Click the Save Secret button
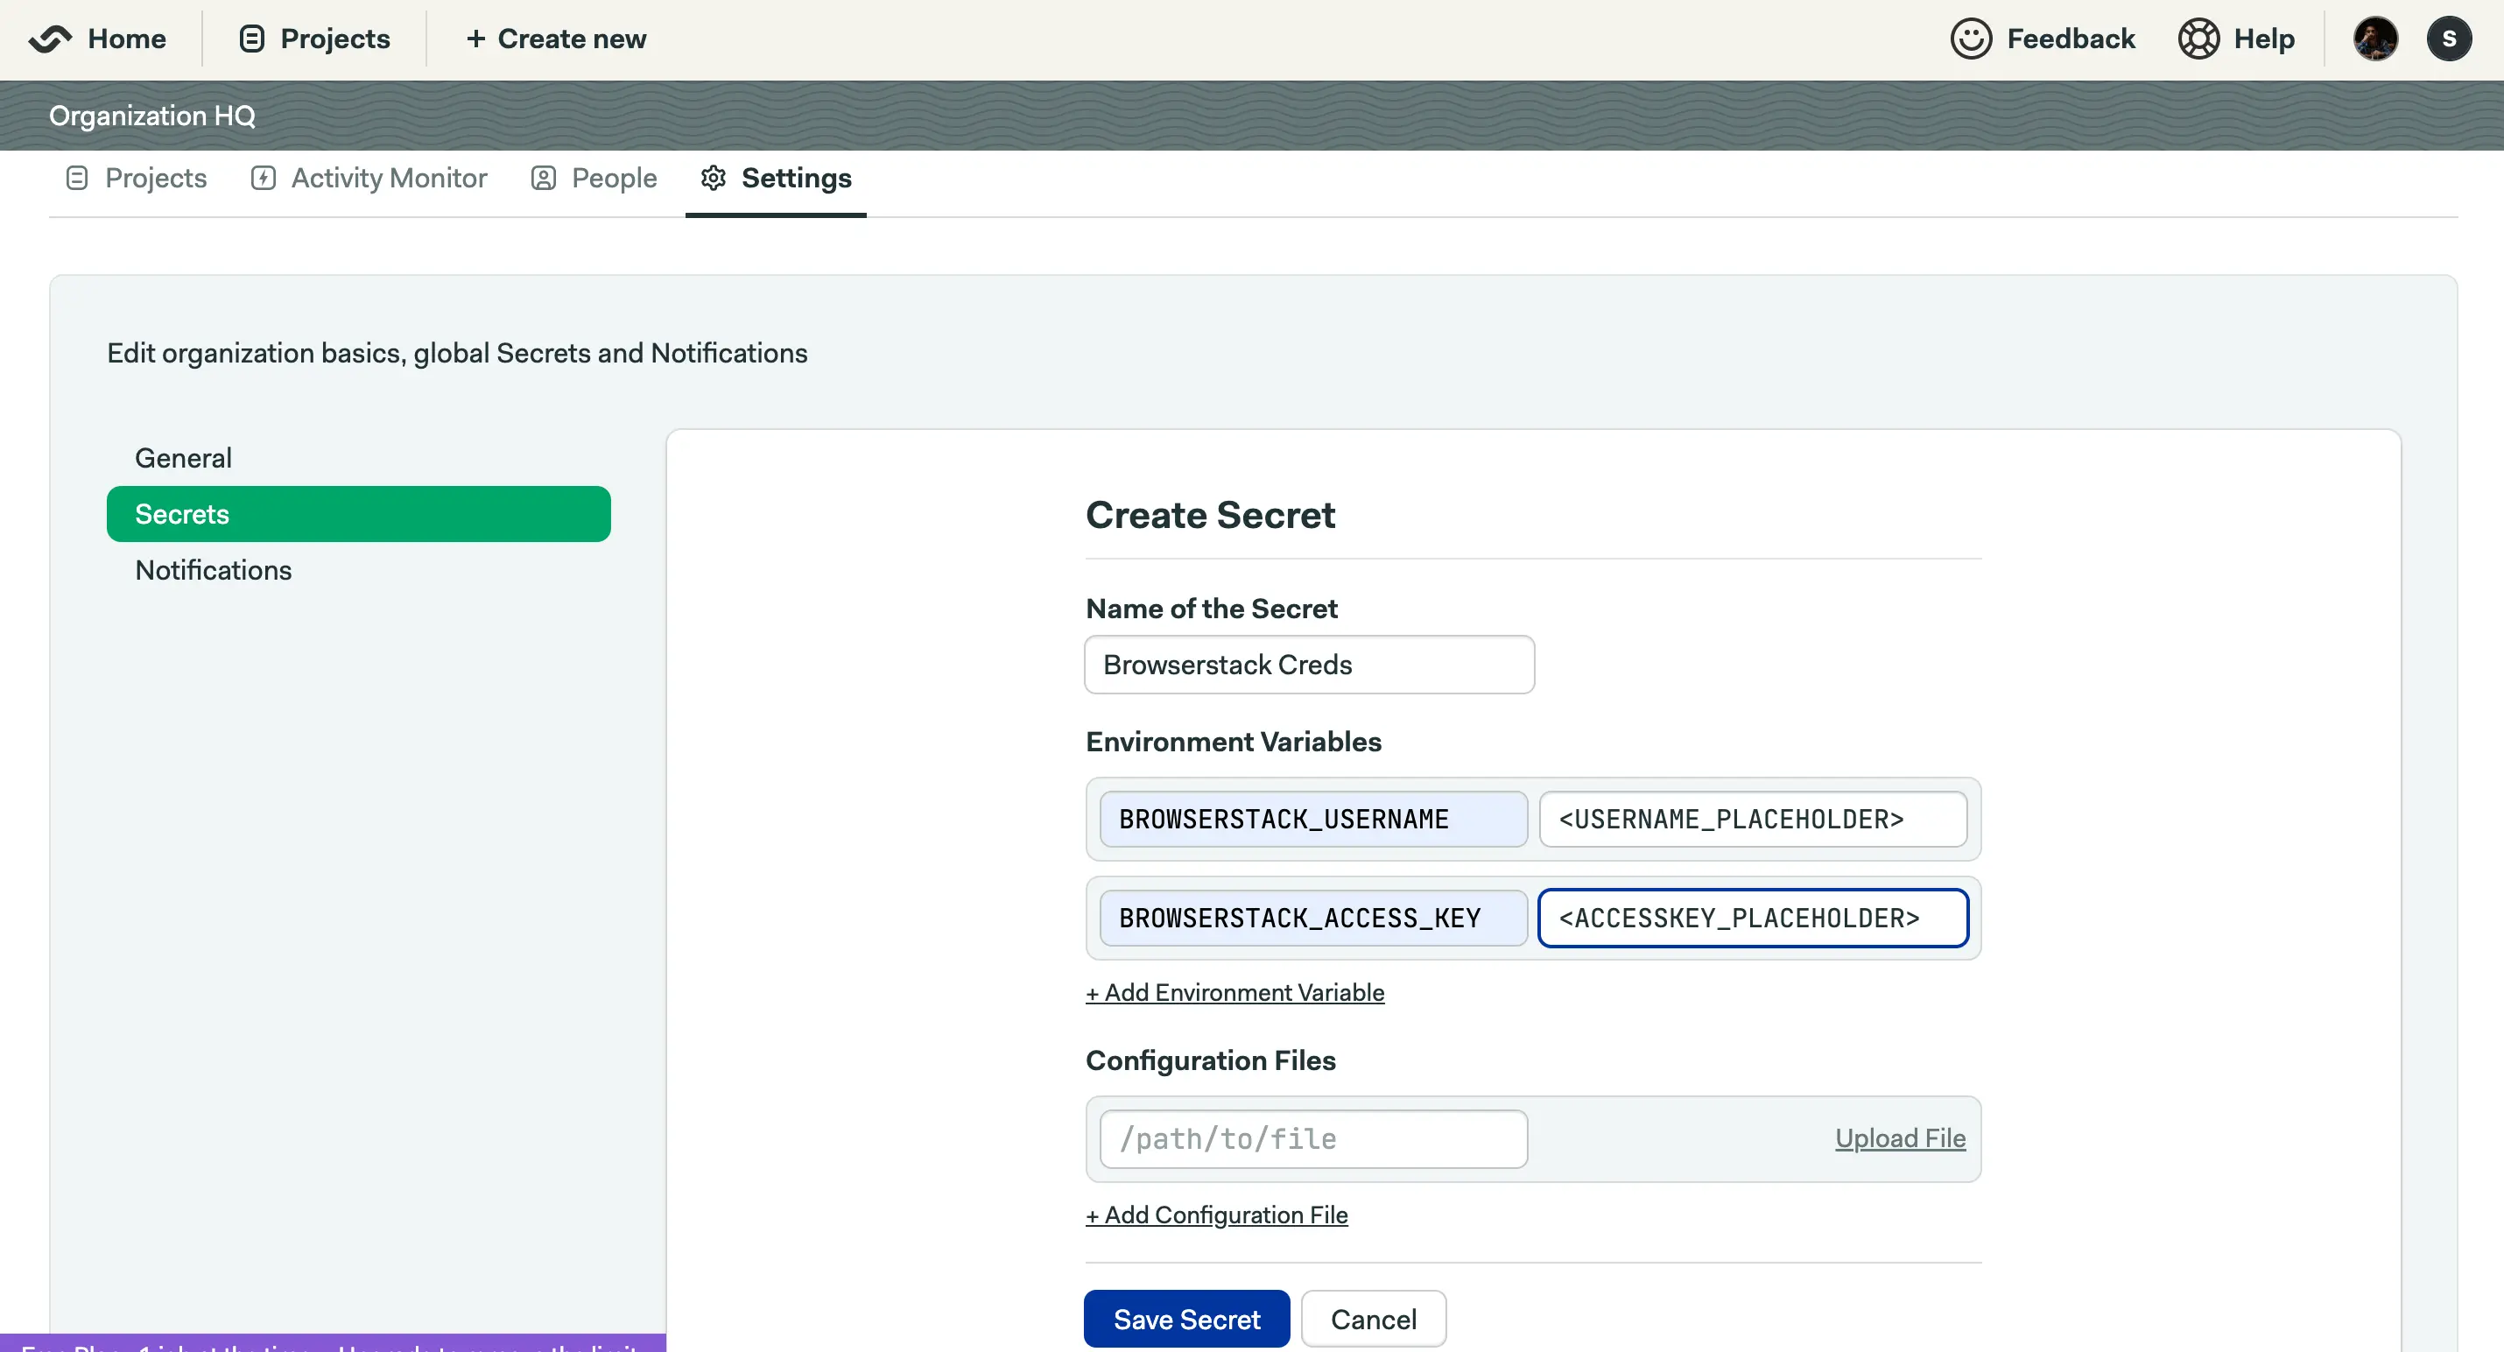Screen dimensions: 2504x1352 point(1186,1319)
